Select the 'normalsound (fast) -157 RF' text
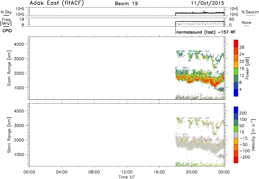259x179 pixels. coord(206,32)
